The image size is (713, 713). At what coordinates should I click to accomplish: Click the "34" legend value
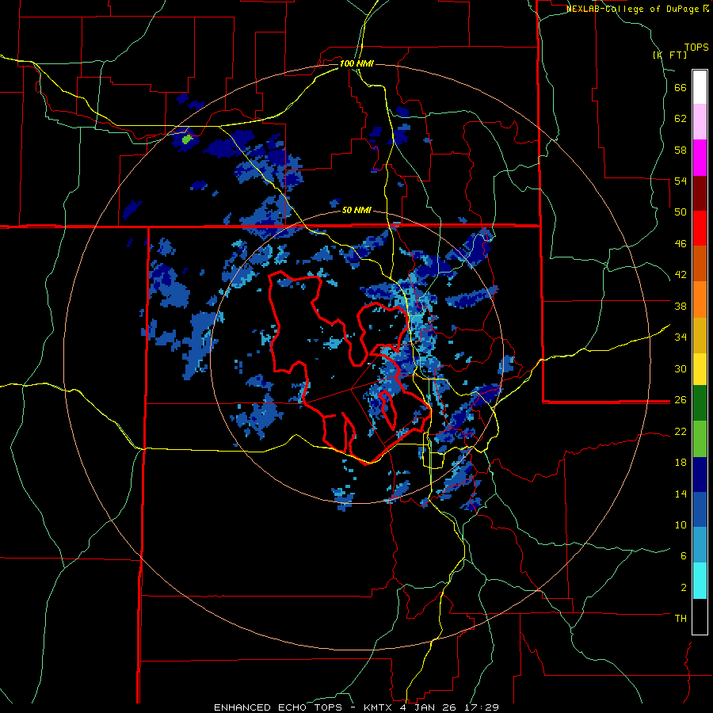coord(681,337)
